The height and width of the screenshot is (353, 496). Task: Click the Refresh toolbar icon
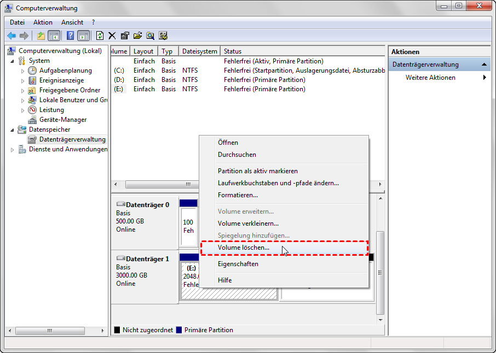100,36
